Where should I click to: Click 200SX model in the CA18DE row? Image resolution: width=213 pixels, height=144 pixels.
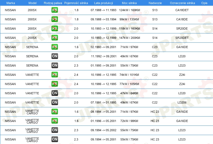32,19
